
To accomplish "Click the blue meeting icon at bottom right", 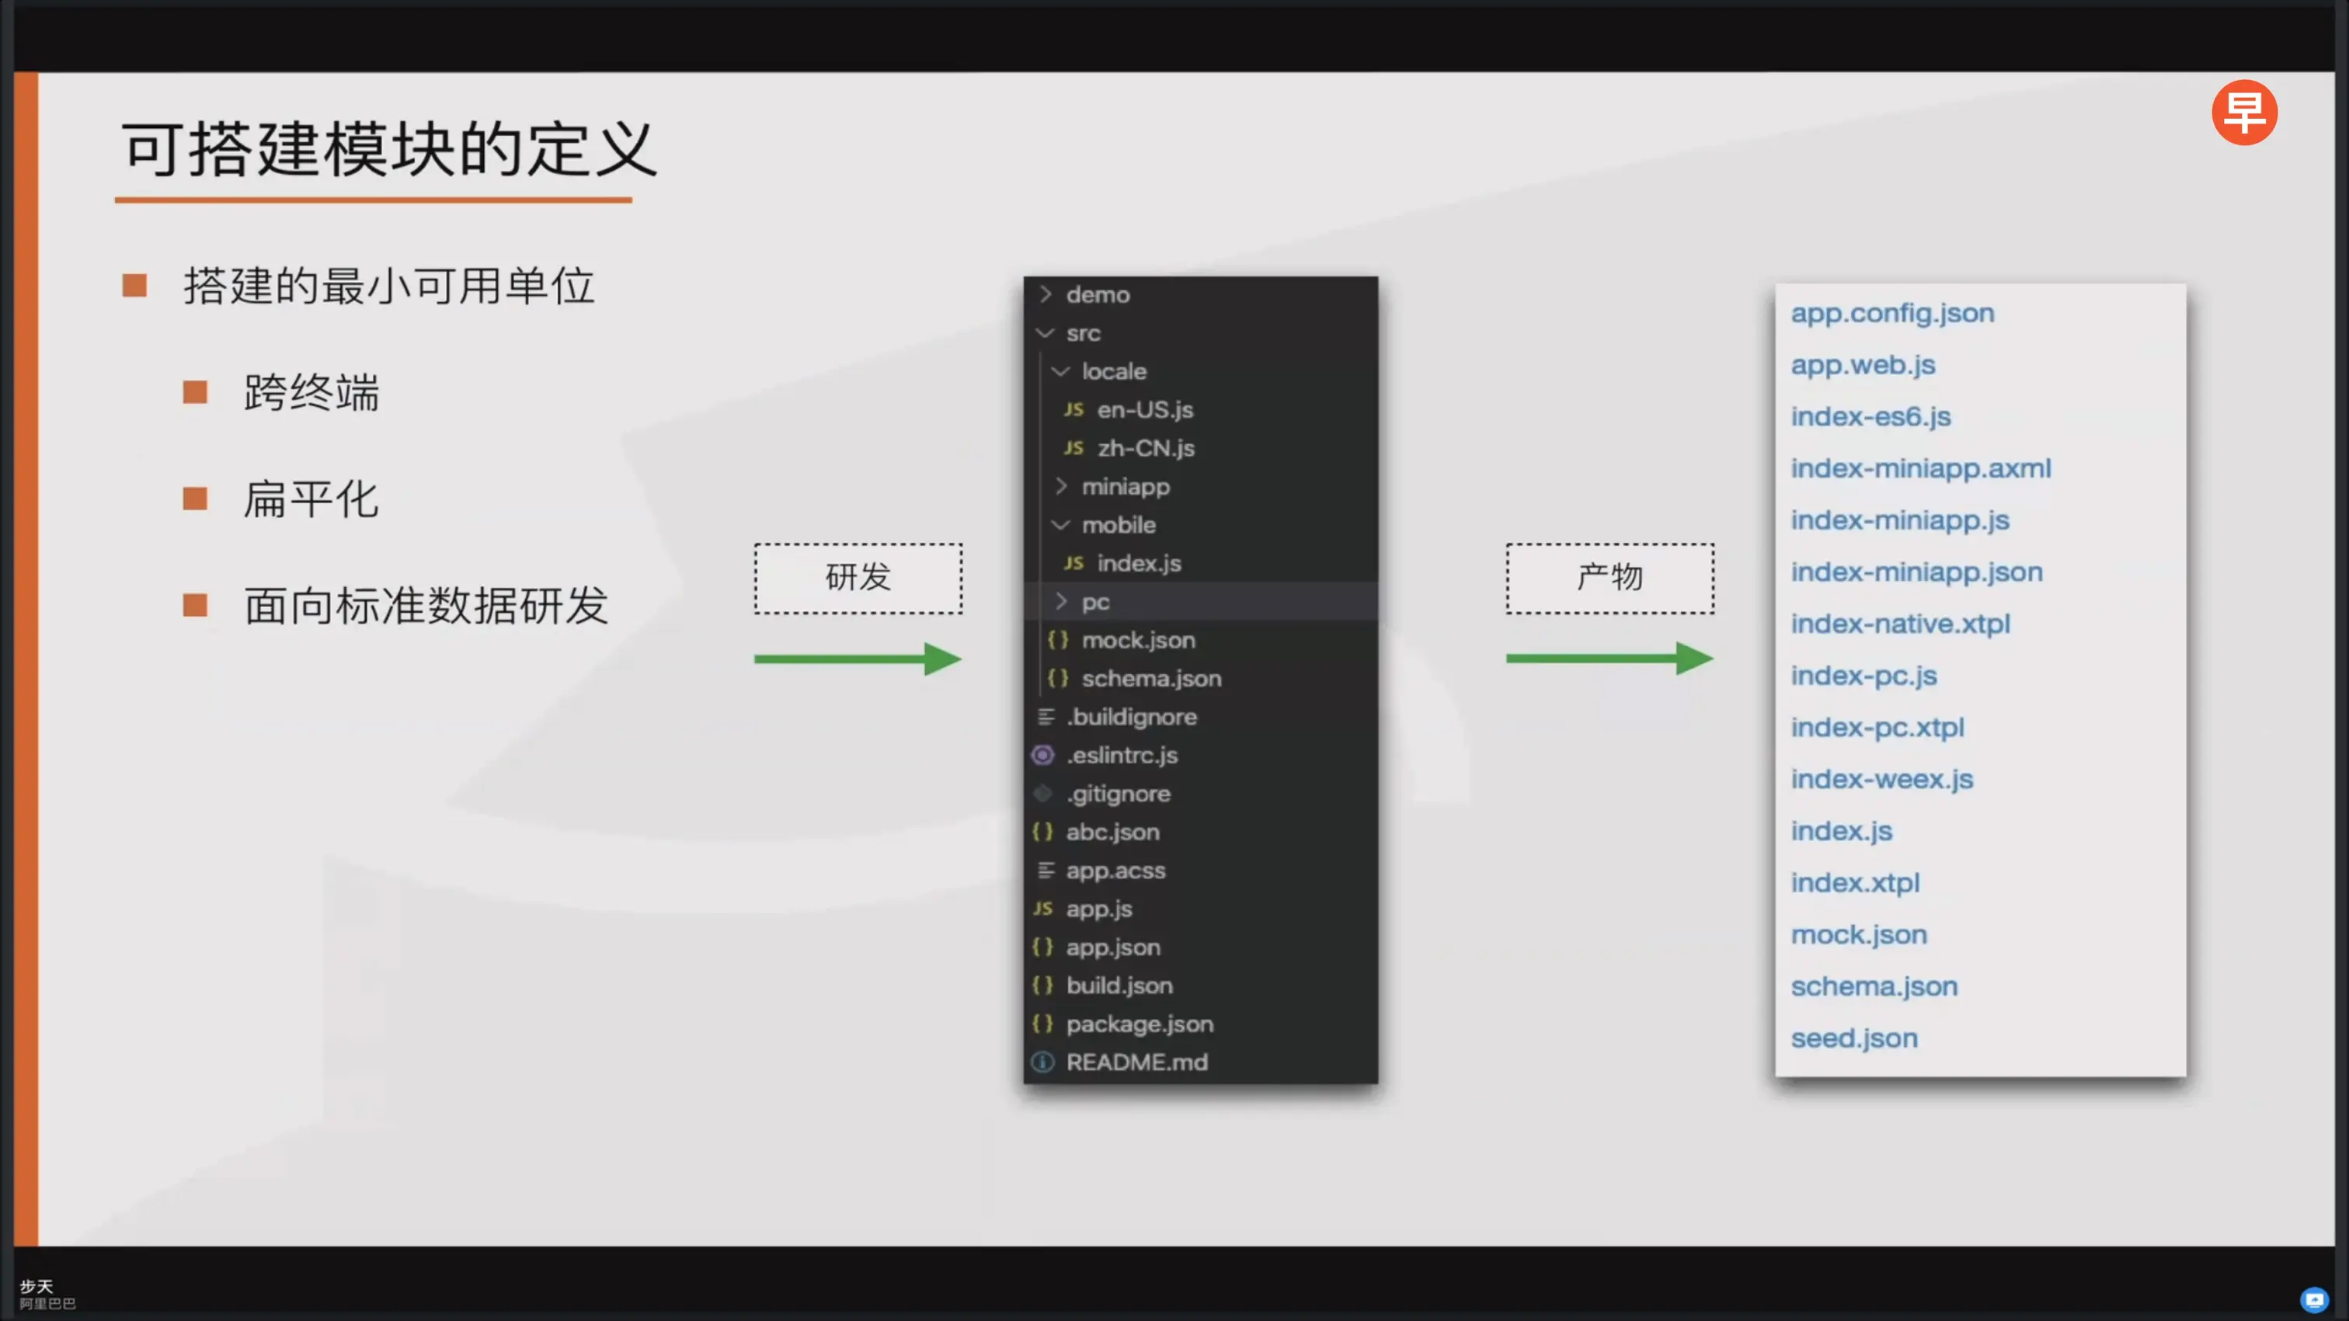I will 2313,1299.
